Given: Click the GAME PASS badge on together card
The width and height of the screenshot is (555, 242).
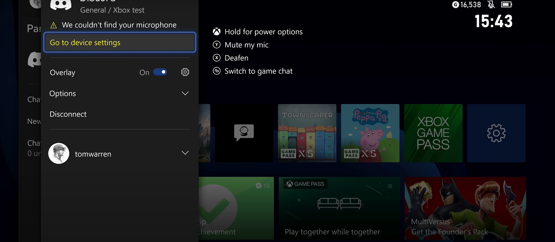Looking at the screenshot, I should 305,184.
